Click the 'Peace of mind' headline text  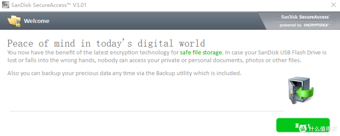(106, 43)
